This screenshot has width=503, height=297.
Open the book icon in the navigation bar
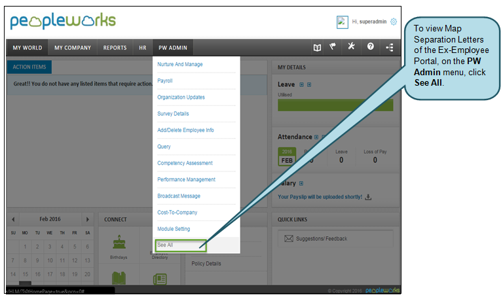click(317, 48)
